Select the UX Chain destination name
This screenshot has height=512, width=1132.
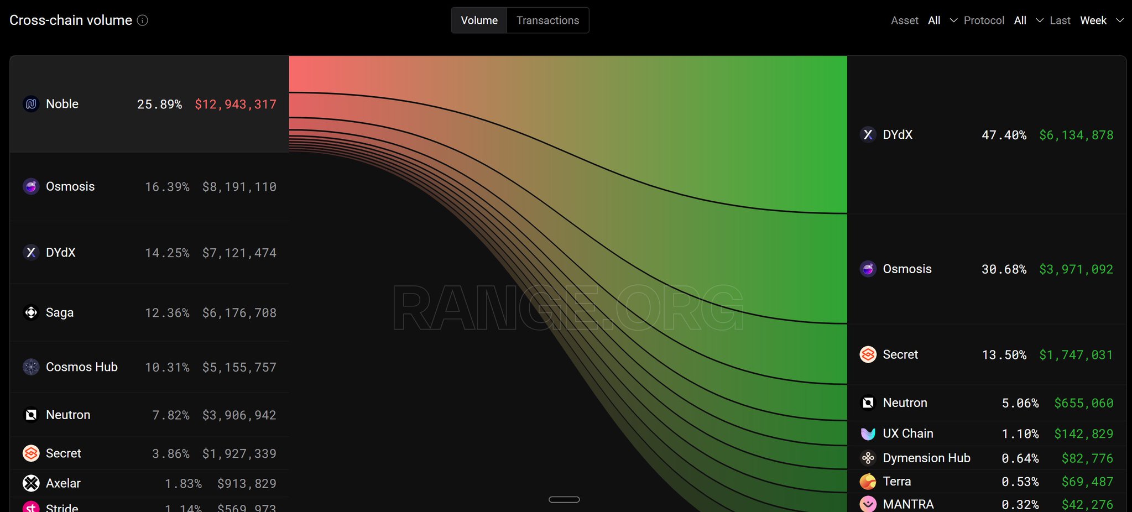908,433
